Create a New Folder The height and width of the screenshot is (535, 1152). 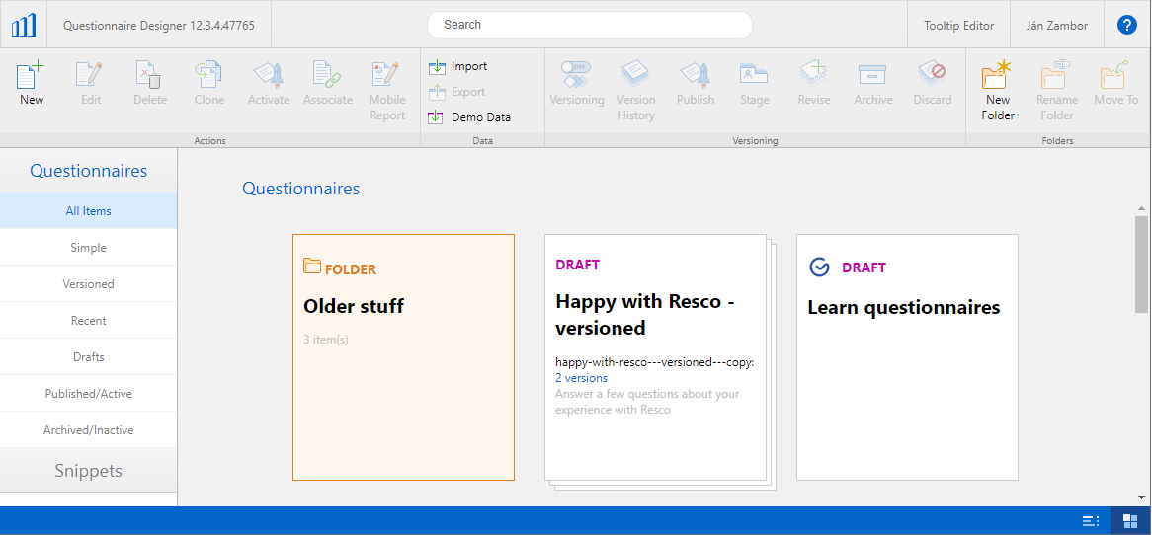998,90
